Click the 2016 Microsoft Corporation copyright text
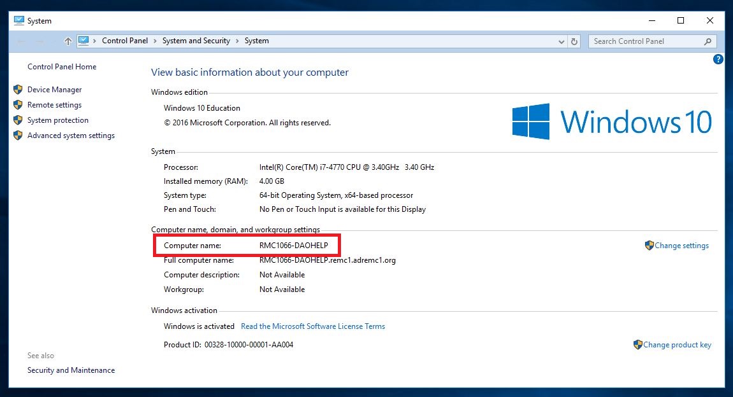The width and height of the screenshot is (733, 397). click(247, 123)
